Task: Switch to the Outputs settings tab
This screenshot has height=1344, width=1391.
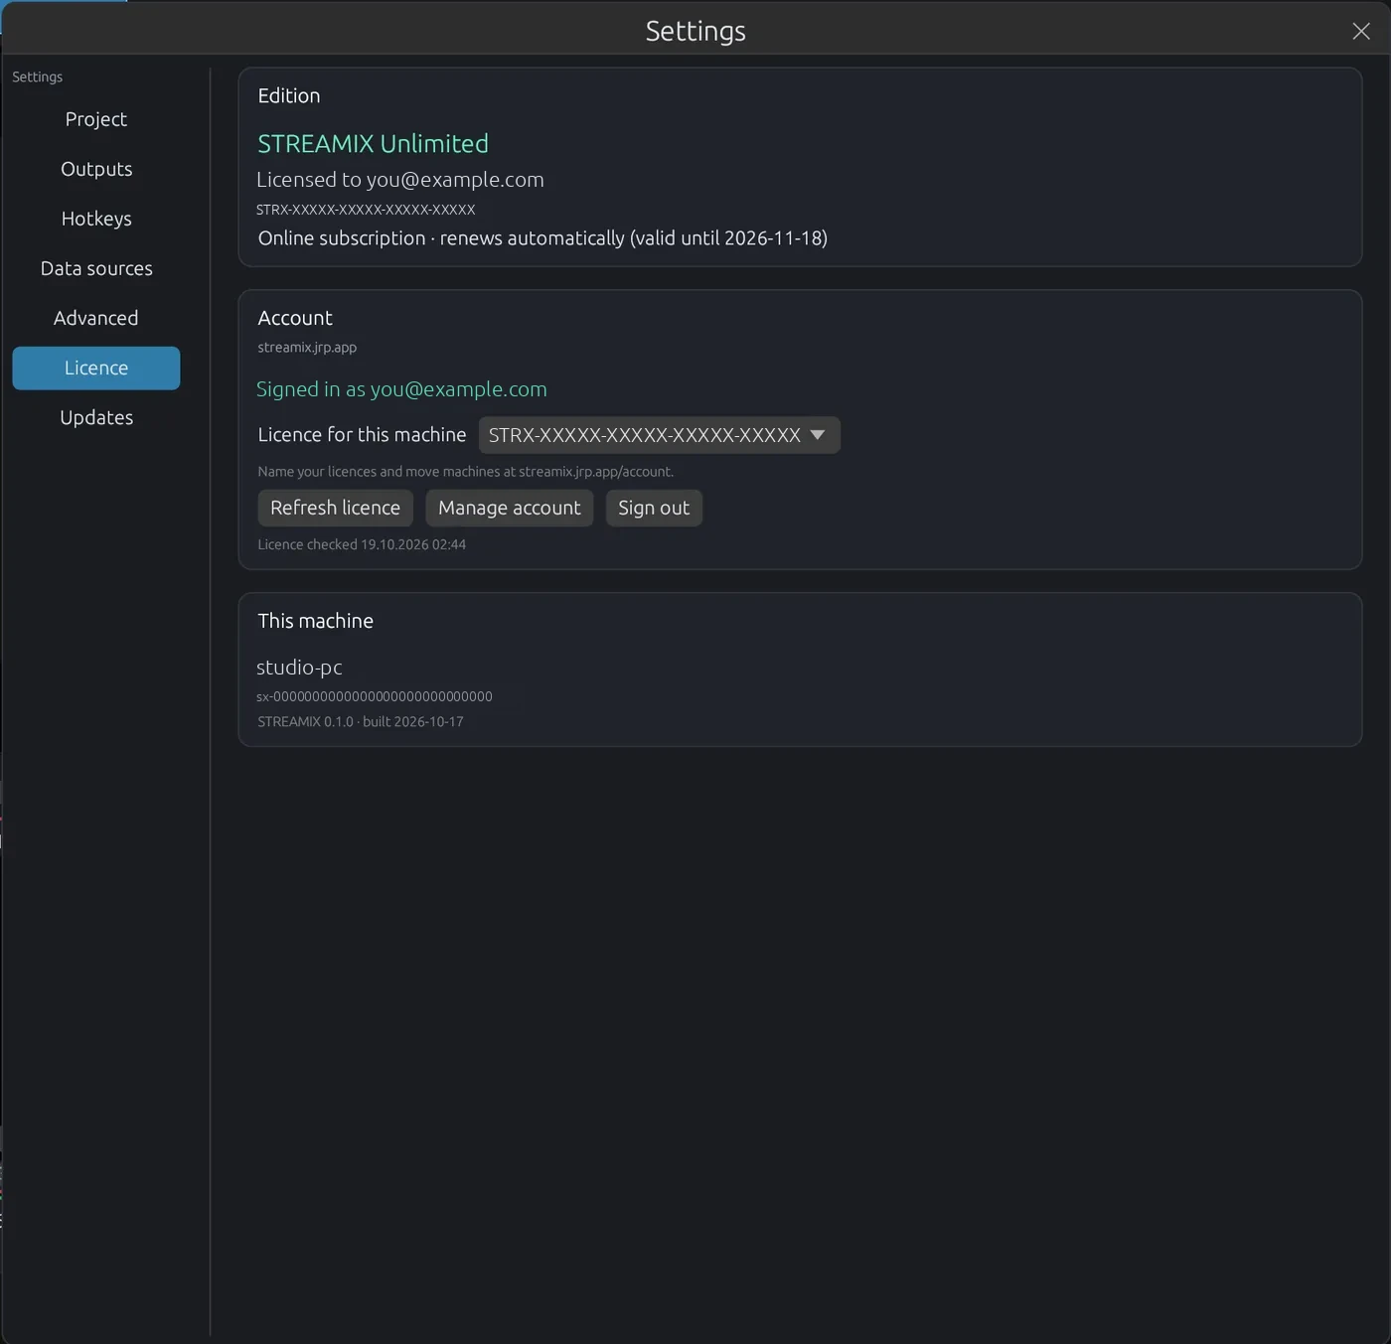Action: click(x=96, y=169)
